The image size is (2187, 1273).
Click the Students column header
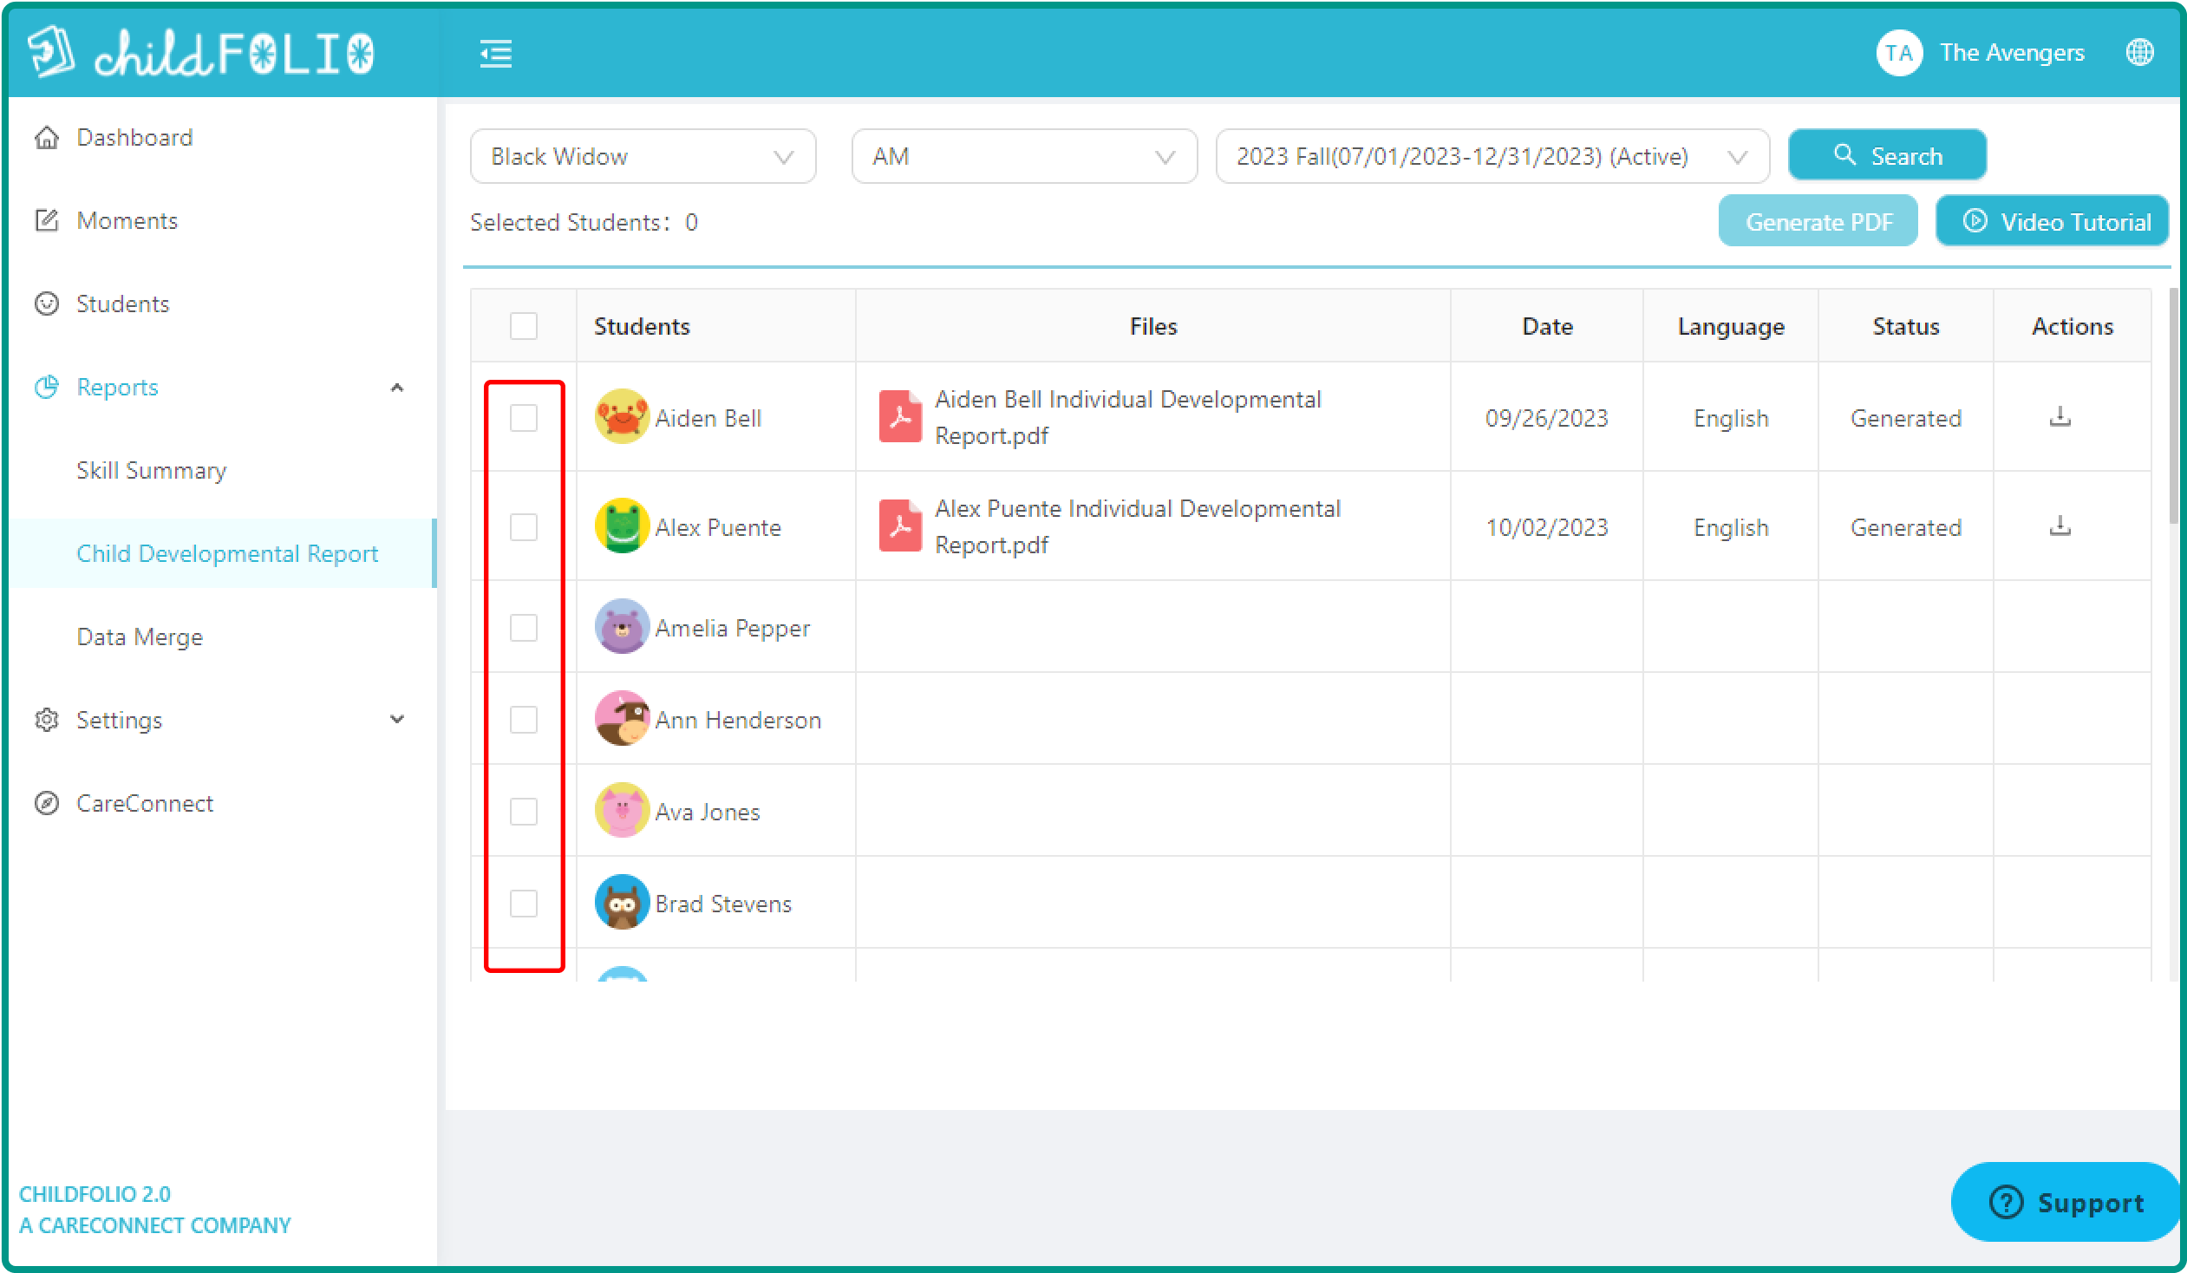(642, 326)
